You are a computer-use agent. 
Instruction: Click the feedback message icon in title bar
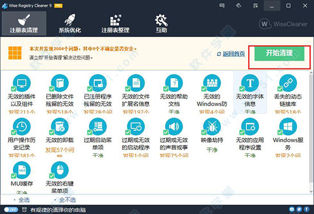tap(222, 5)
